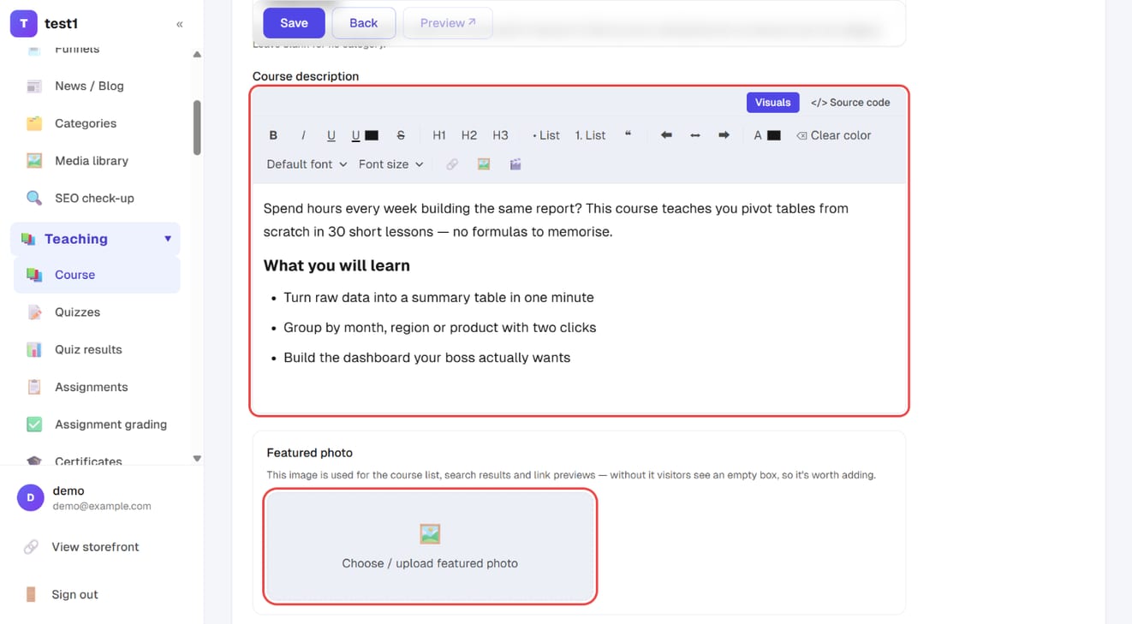The height and width of the screenshot is (624, 1132).
Task: Align text right with the right arrow
Action: coord(724,135)
